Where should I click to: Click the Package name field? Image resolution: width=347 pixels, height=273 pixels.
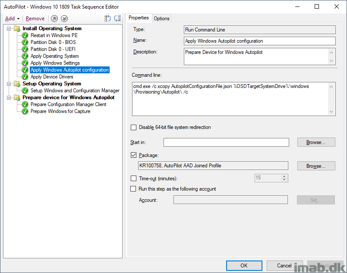coord(213,166)
